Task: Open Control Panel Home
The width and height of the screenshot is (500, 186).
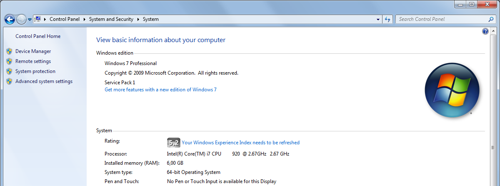Action: 38,36
